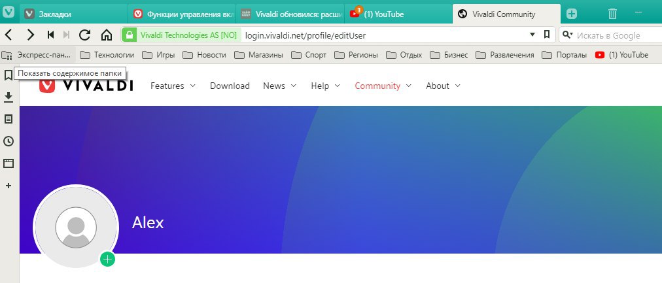Select the Vivaldi Community tab
The height and width of the screenshot is (283, 662).
(506, 14)
